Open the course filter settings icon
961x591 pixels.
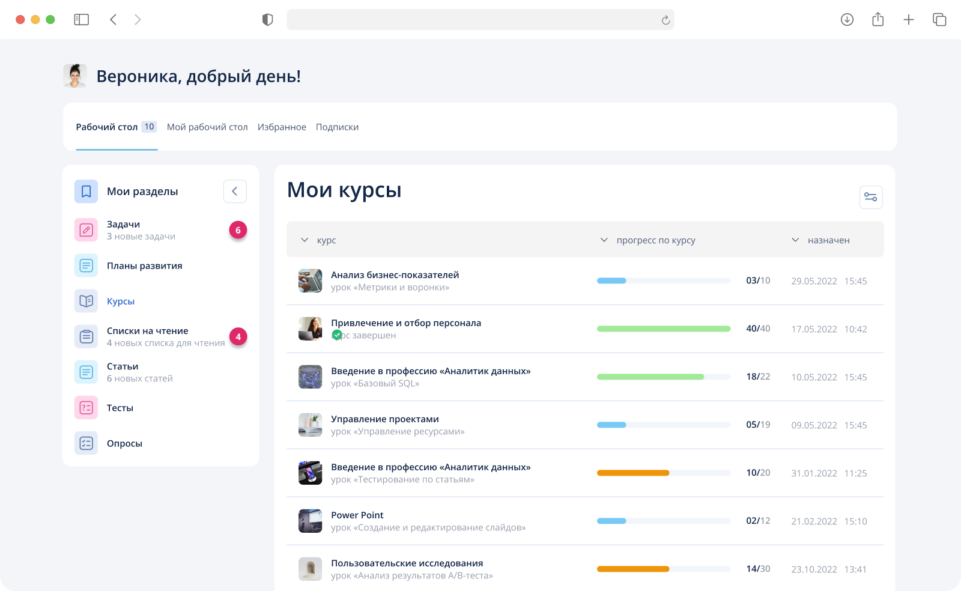point(871,197)
